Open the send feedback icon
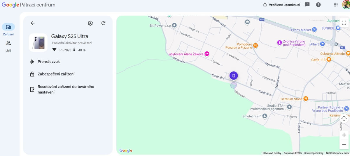 pyautogui.click(x=307, y=5)
